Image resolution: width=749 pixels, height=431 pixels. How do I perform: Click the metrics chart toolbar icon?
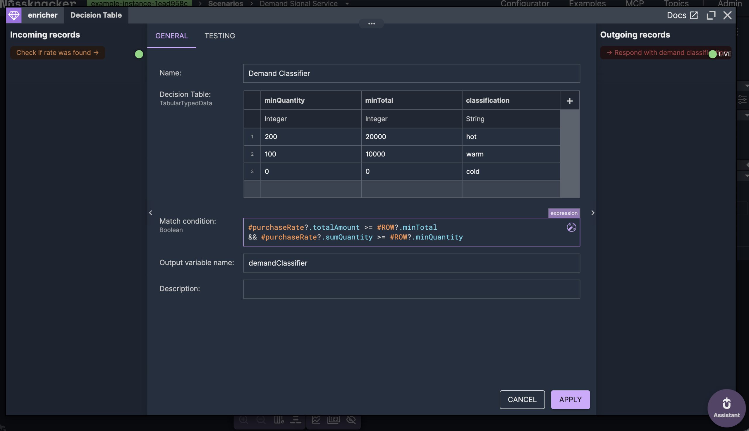click(x=316, y=420)
